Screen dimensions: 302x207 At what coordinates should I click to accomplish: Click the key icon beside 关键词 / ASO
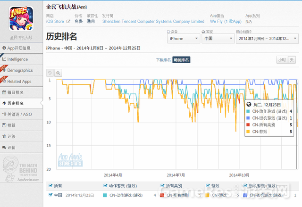4,114
